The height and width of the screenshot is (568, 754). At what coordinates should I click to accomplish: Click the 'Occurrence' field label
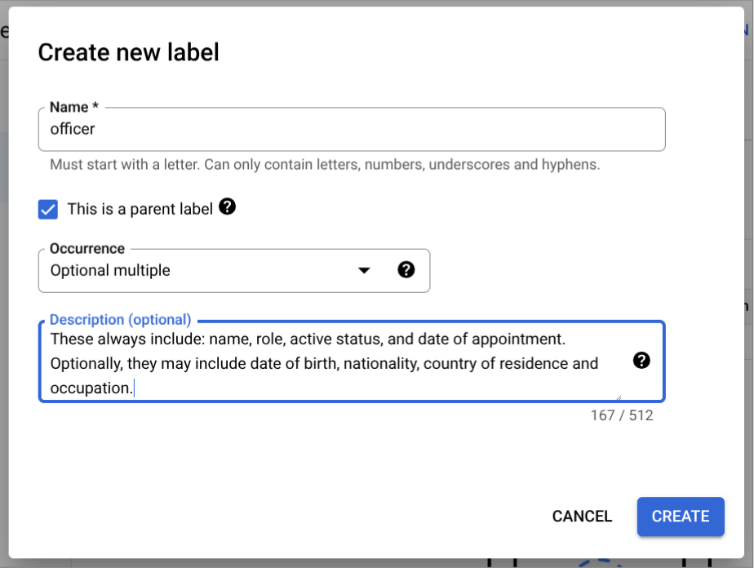coord(87,249)
